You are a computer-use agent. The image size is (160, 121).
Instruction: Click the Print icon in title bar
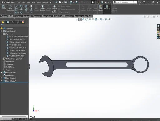point(77,2)
